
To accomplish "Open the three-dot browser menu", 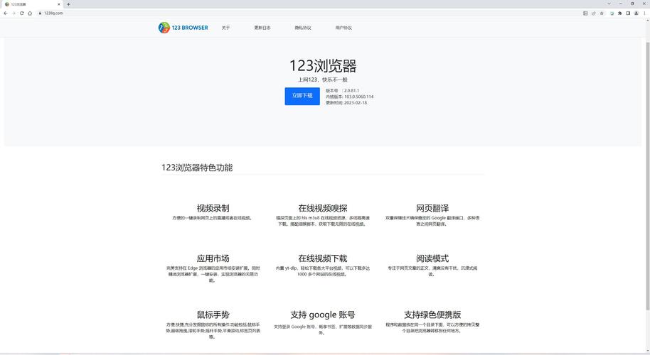I will pos(644,13).
